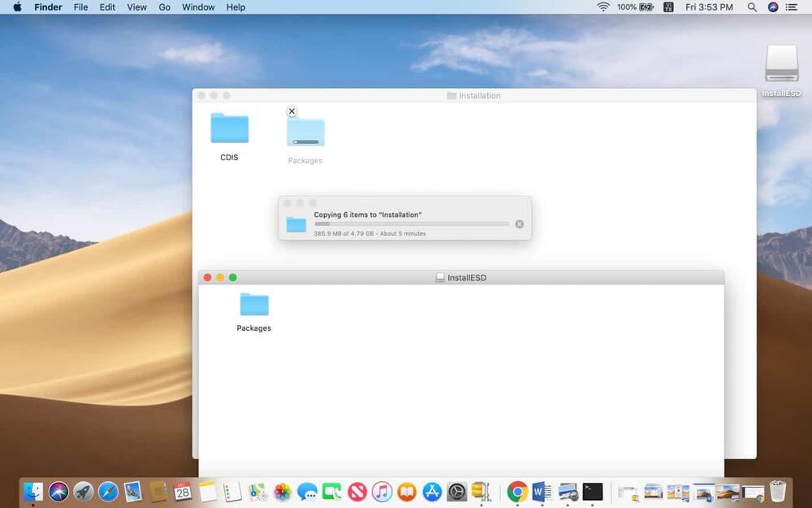Open the CDIS folder in Installation window

229,128
